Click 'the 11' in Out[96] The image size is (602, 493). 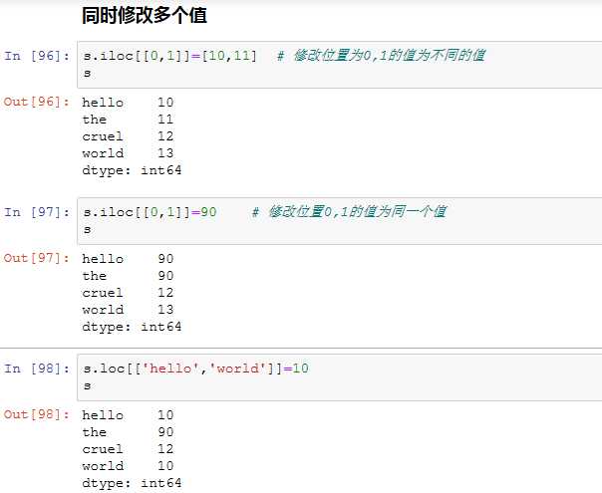[x=128, y=120]
